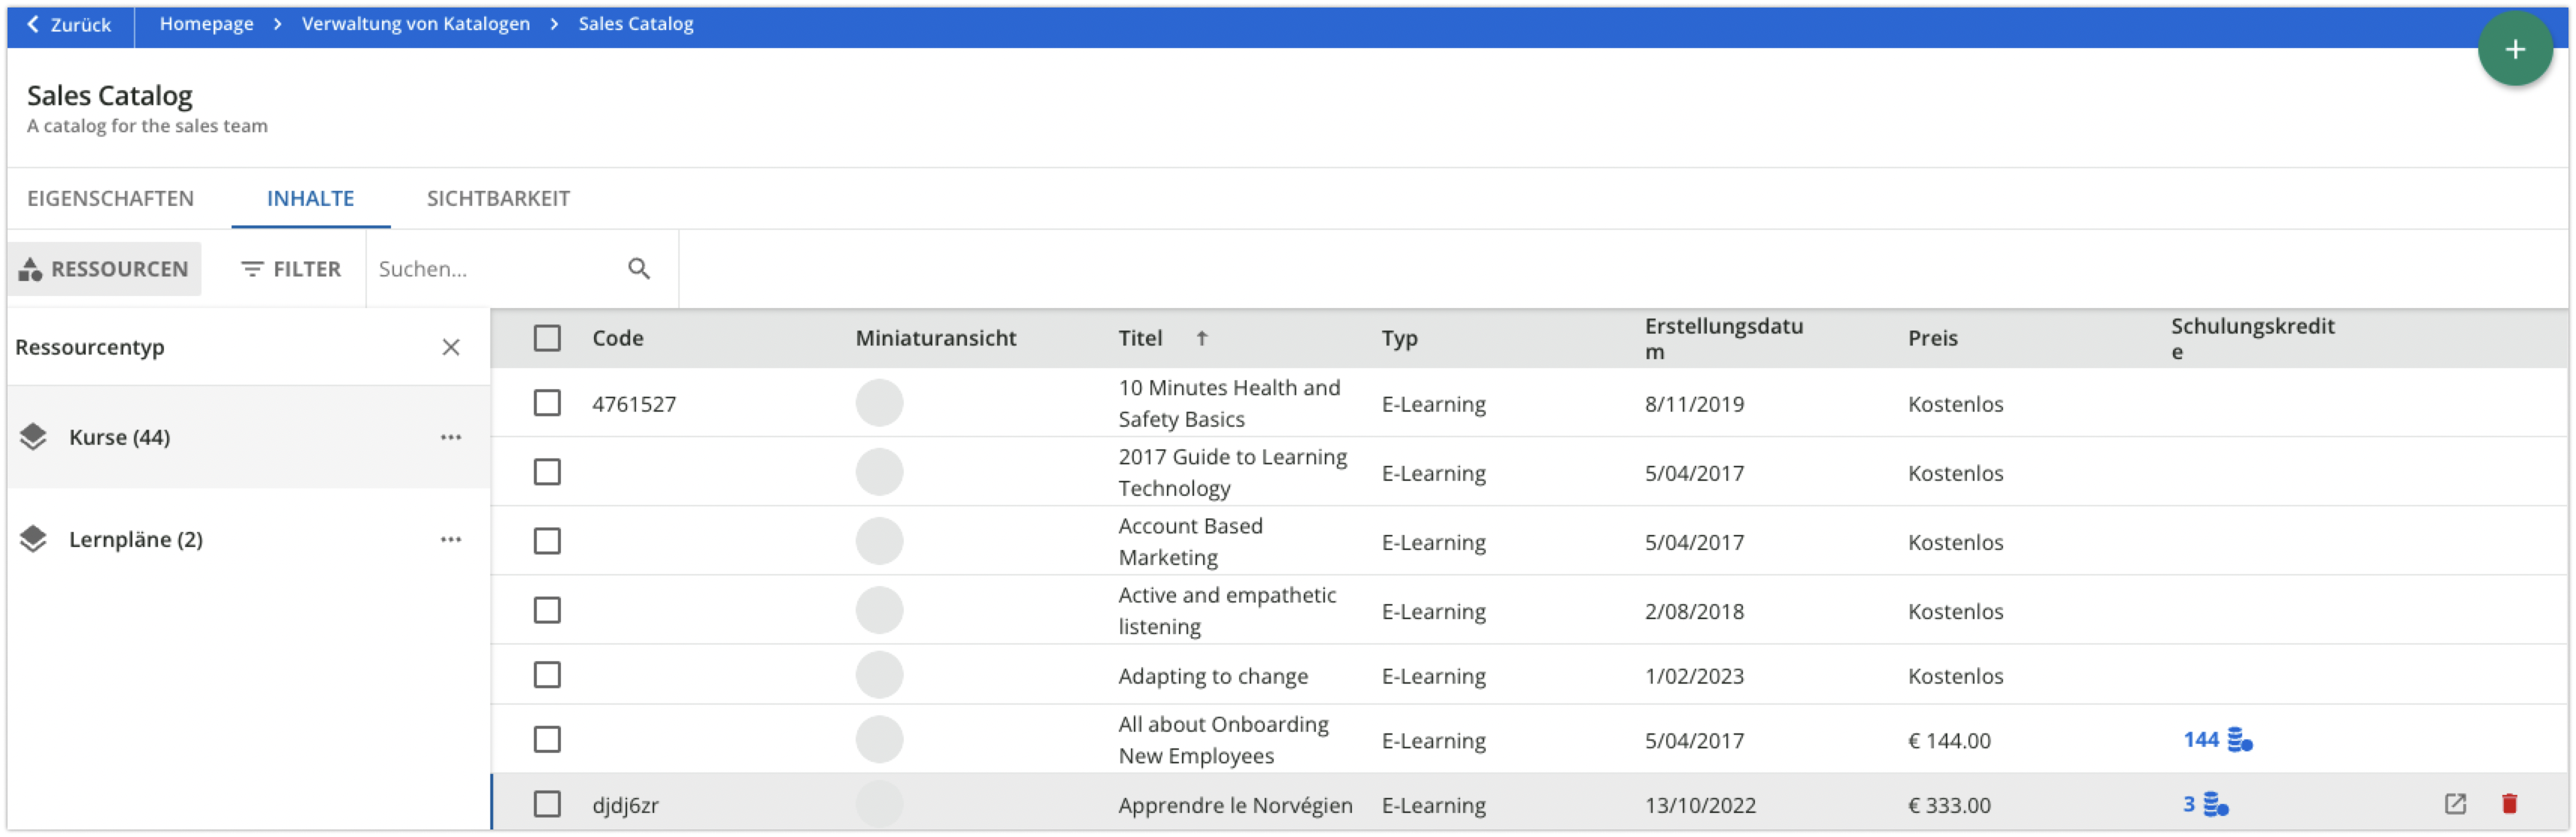The width and height of the screenshot is (2576, 837).
Task: Switch to the Sichtbarkeit tab
Action: coord(498,198)
